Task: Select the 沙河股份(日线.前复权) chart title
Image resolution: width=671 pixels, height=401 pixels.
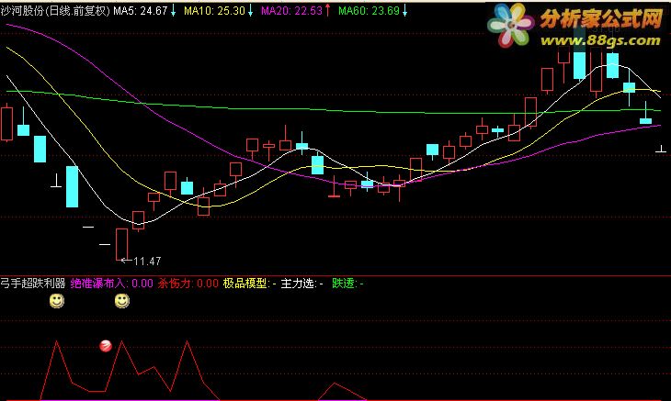Action: tap(55, 11)
